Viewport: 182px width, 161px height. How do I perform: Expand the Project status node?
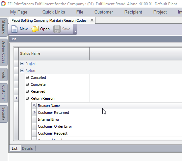pyautogui.click(x=22, y=64)
